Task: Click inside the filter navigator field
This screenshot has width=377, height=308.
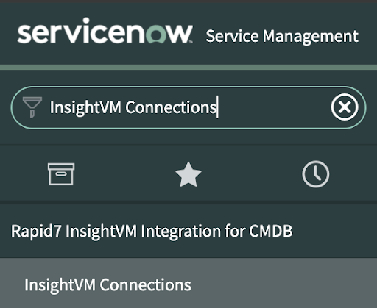Action: pos(188,107)
